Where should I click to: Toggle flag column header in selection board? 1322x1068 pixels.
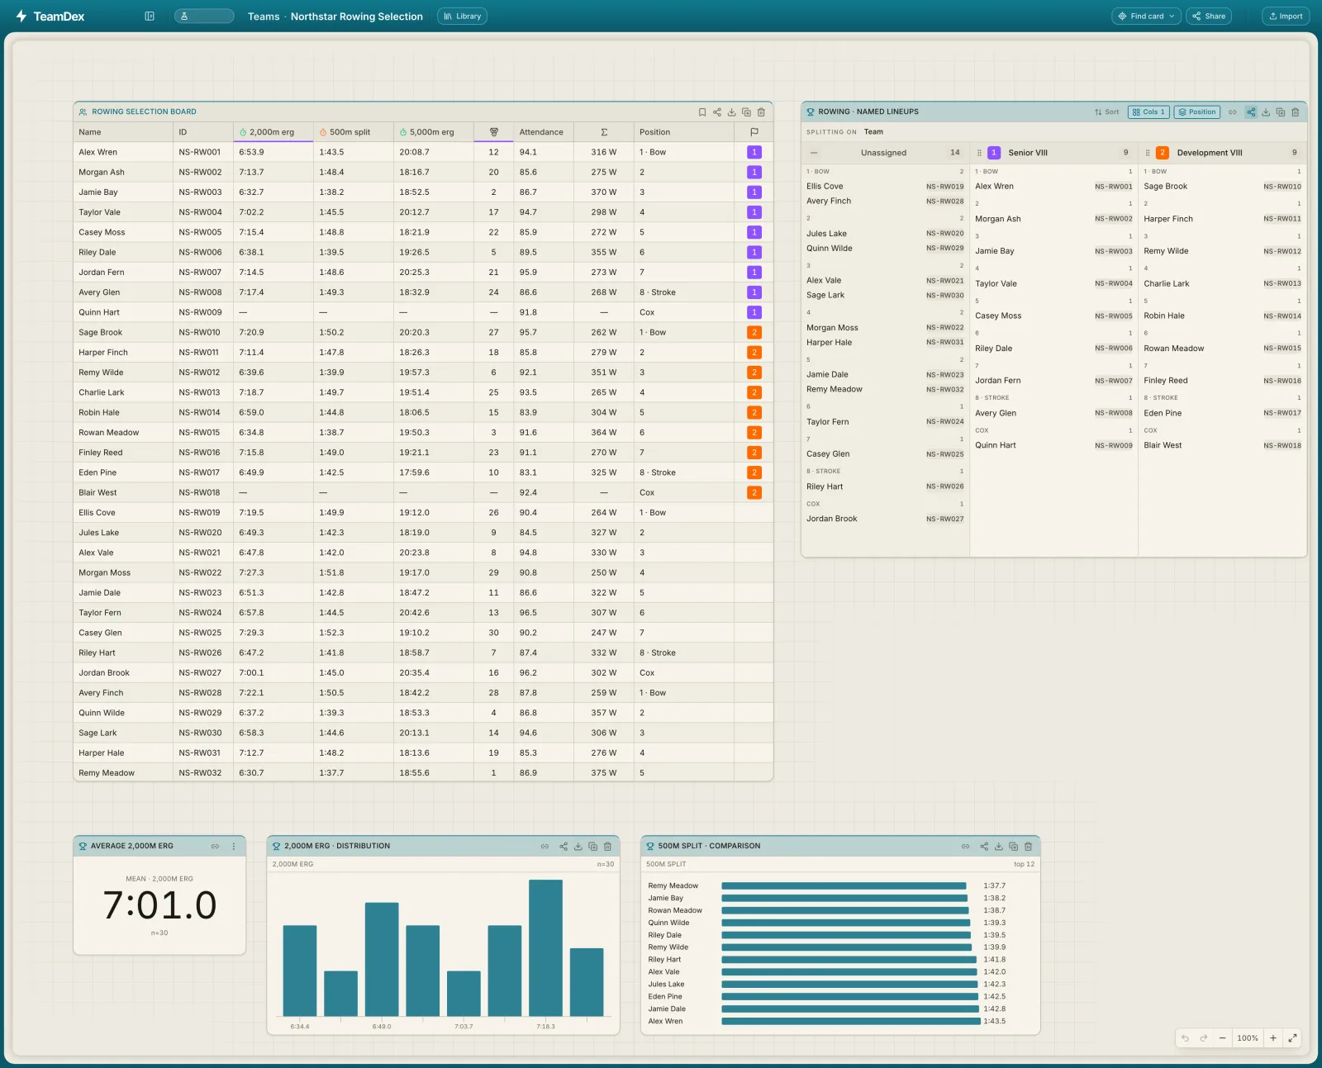coord(754,132)
